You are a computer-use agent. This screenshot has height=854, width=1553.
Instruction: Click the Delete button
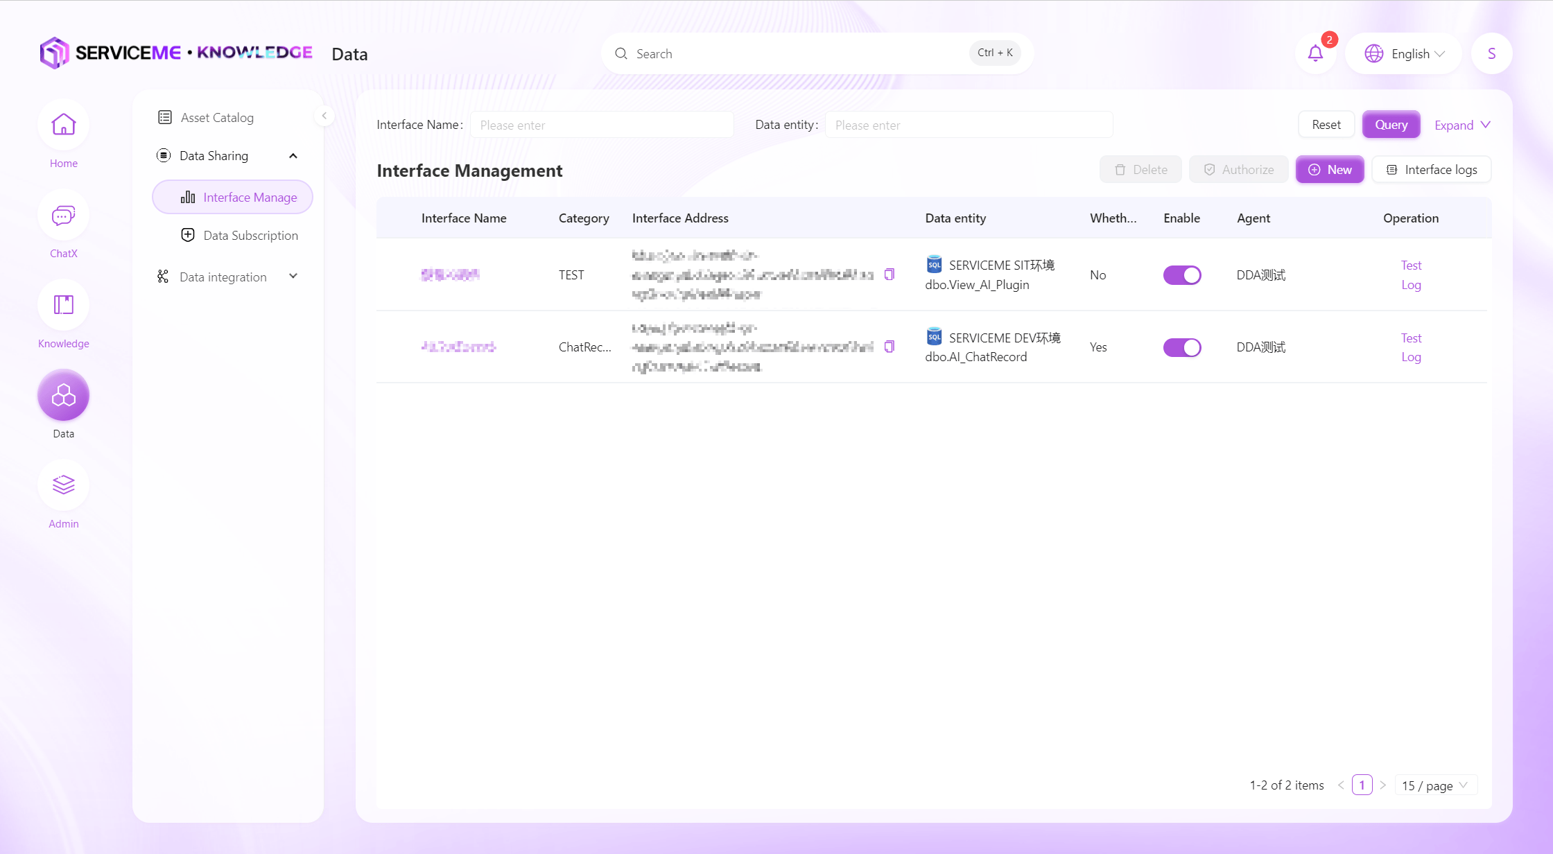pos(1140,170)
